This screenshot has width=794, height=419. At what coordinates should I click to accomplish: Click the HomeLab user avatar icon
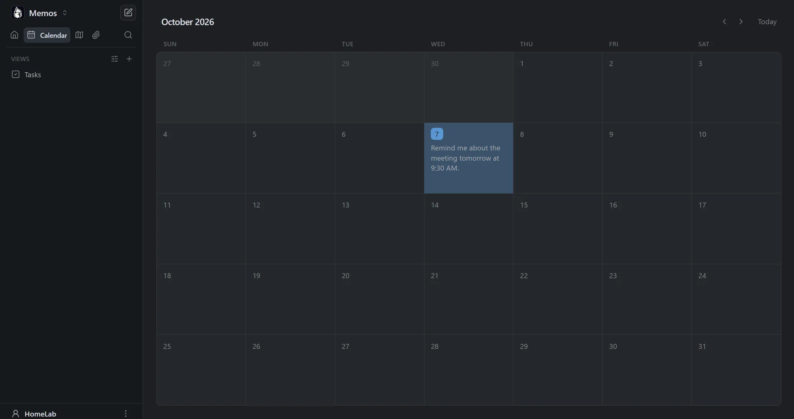[x=16, y=413]
